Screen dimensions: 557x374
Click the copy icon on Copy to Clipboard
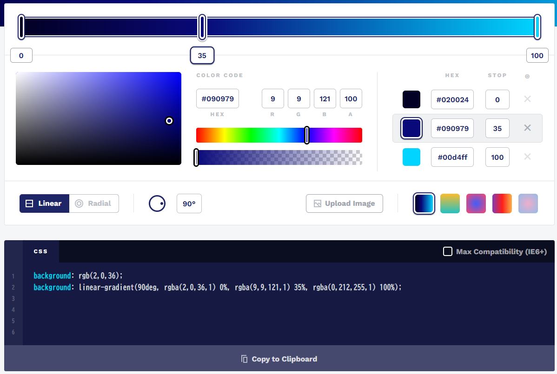(x=244, y=359)
